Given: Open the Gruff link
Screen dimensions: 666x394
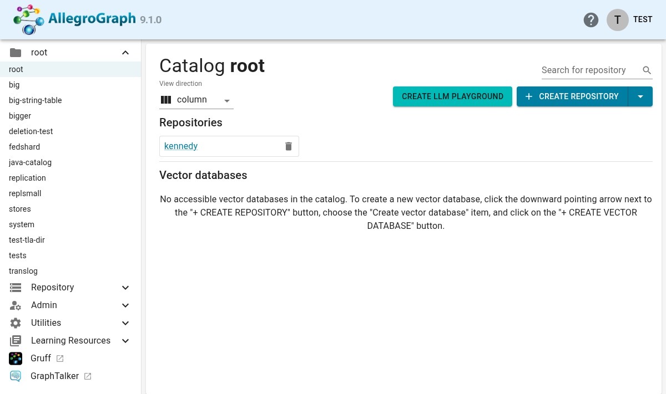Looking at the screenshot, I should (x=41, y=359).
